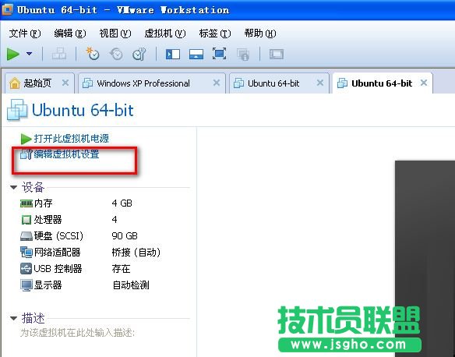455x357 pixels.
Task: Click the greyed-out unity mode icon
Action: point(243,55)
